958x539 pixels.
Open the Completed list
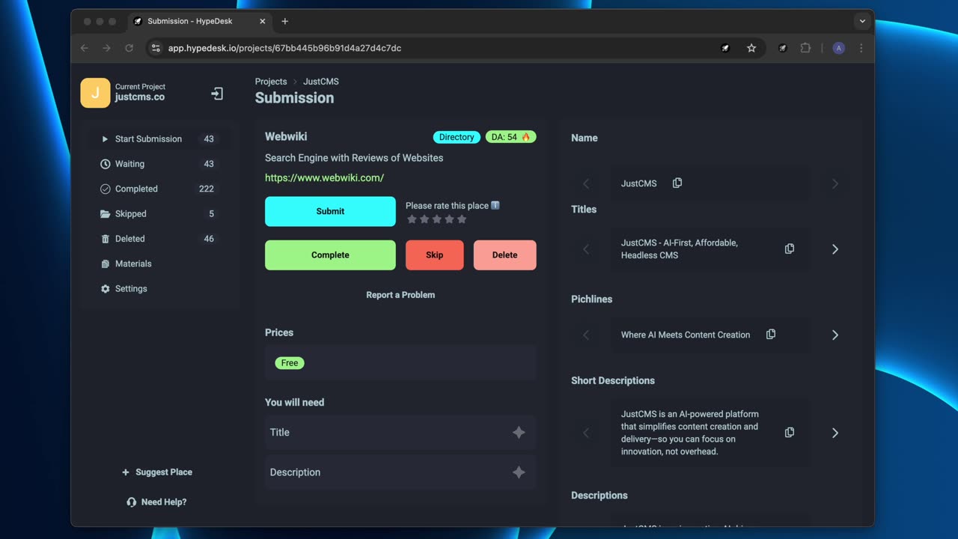[x=160, y=189]
